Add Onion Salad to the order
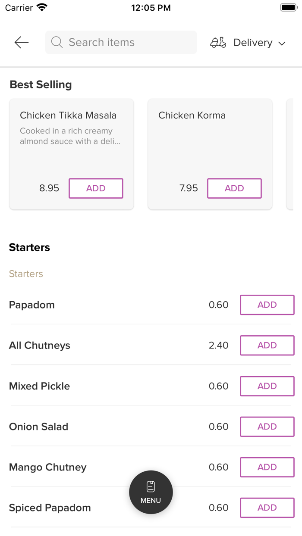 click(x=267, y=427)
